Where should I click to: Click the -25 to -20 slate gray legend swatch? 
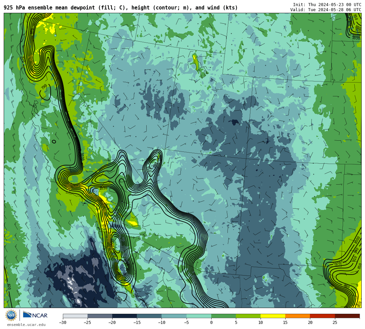pos(100,316)
